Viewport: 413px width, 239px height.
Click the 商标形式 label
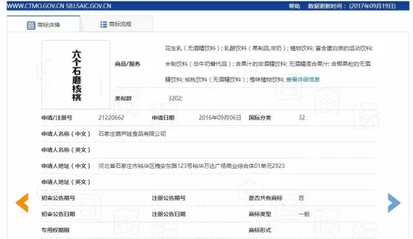tap(259, 230)
